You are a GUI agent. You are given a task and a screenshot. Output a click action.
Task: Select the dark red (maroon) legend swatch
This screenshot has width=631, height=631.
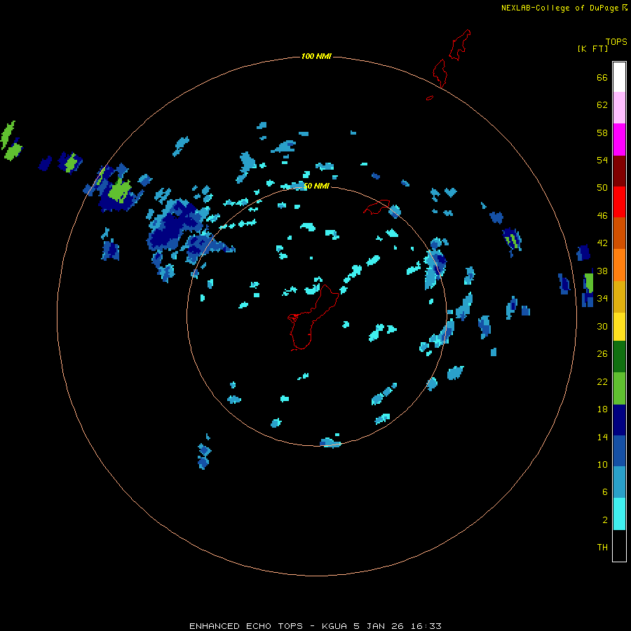coord(619,171)
